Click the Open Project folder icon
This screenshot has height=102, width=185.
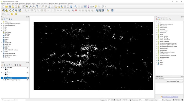point(7,7)
